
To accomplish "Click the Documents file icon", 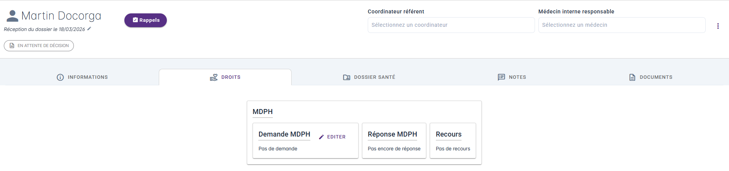I will pos(632,77).
